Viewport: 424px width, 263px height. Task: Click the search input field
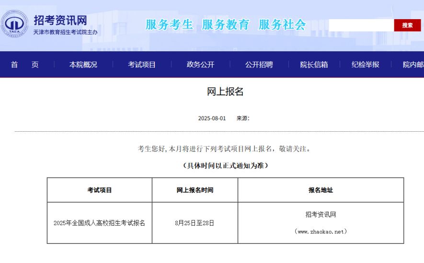pos(361,25)
